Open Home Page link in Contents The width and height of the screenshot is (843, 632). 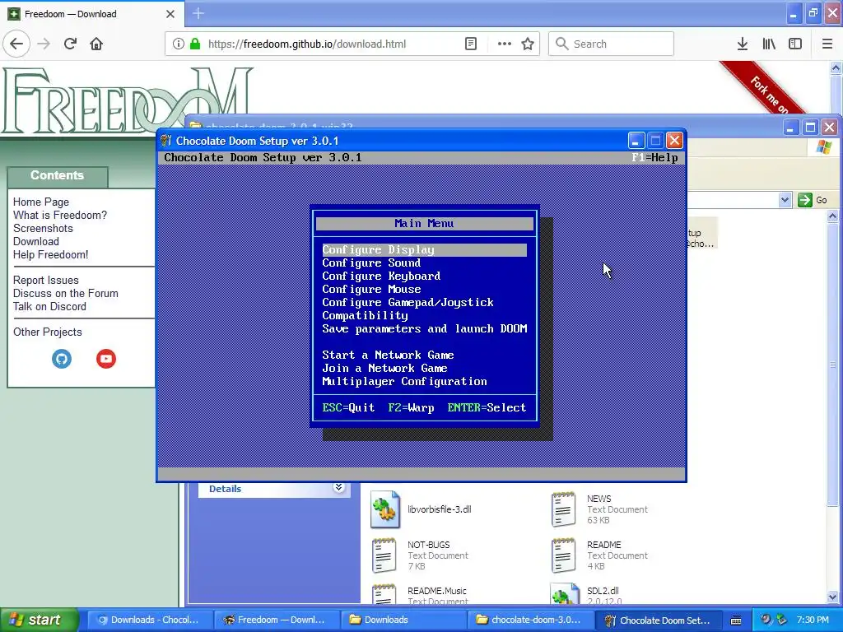[x=41, y=202]
